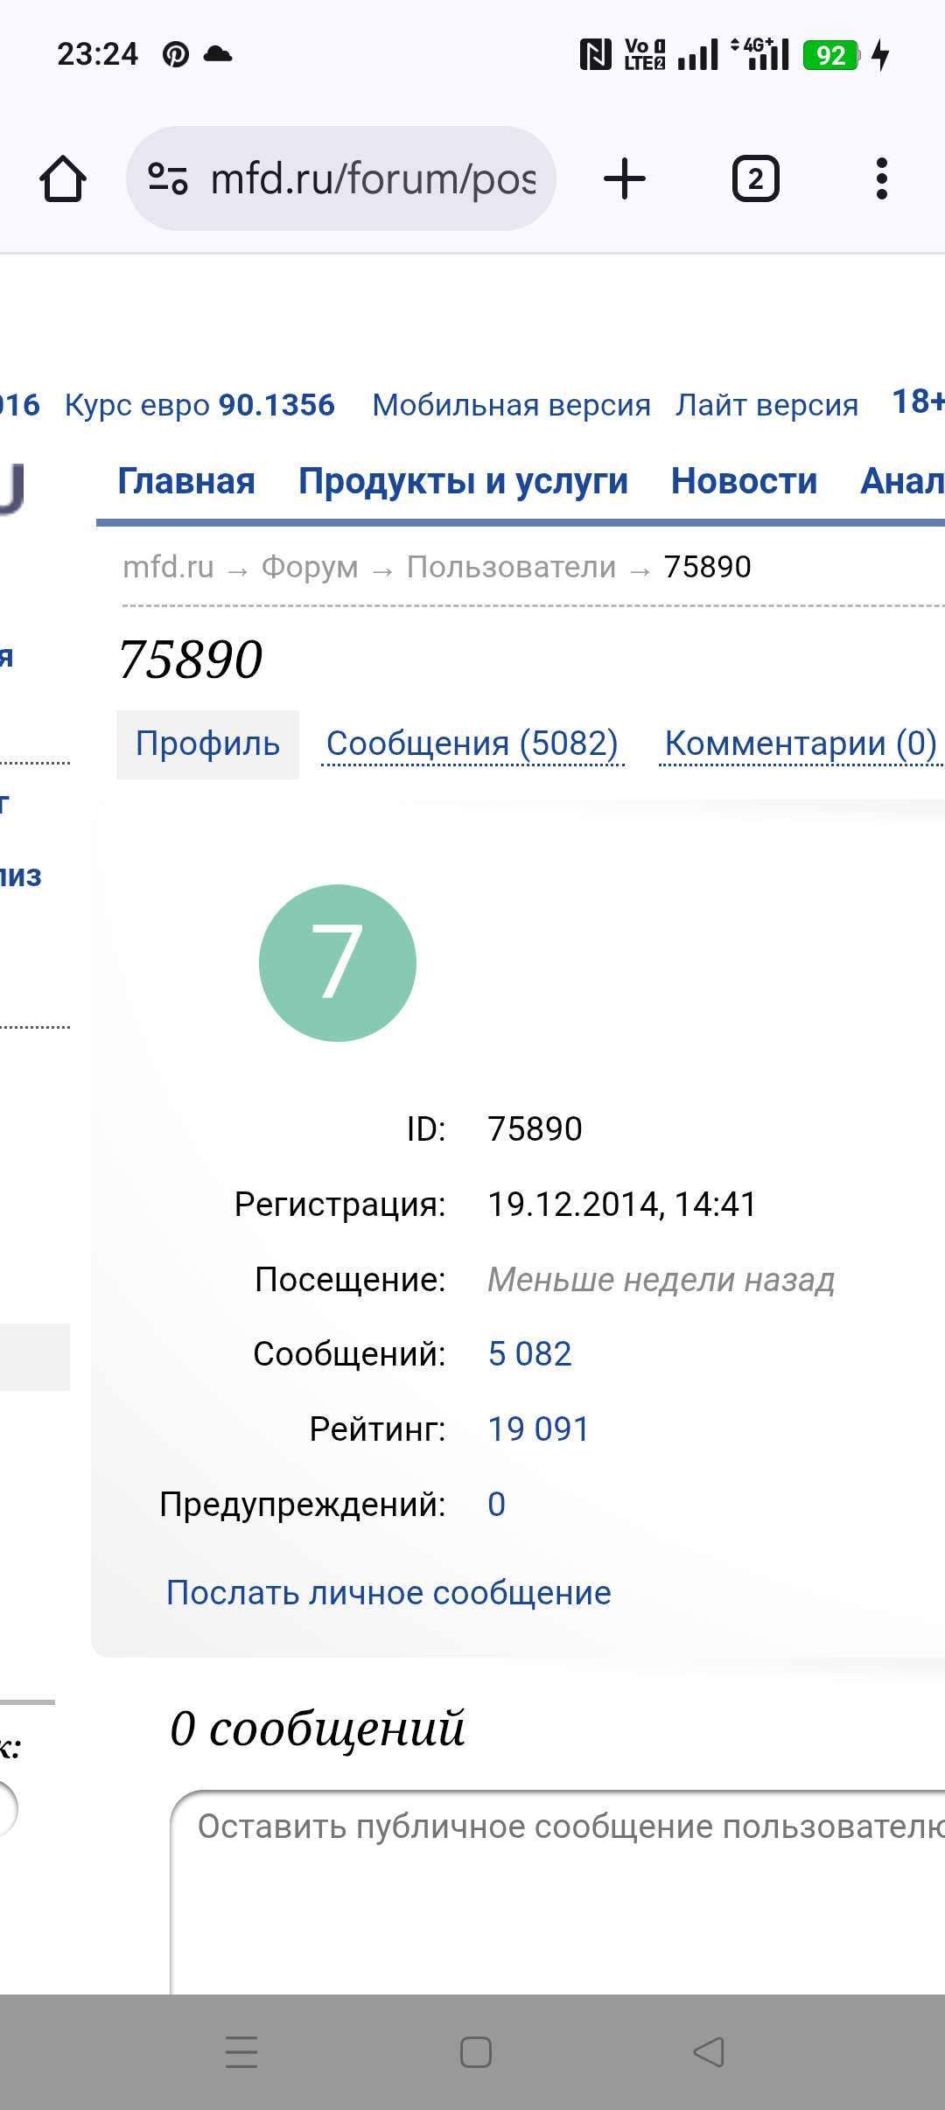Click the clock showing 23:24
The width and height of the screenshot is (945, 2110).
(97, 54)
